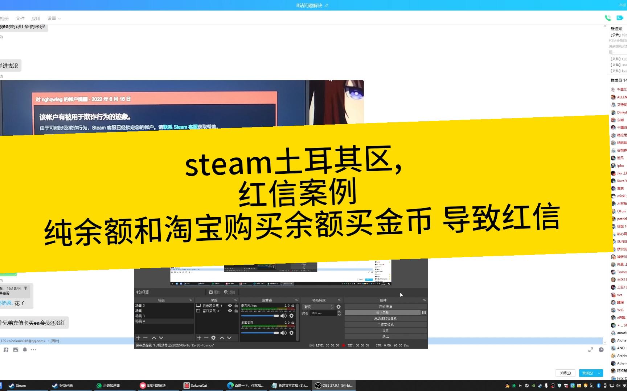Select 场景 2 in OBS scene list

[164, 306]
